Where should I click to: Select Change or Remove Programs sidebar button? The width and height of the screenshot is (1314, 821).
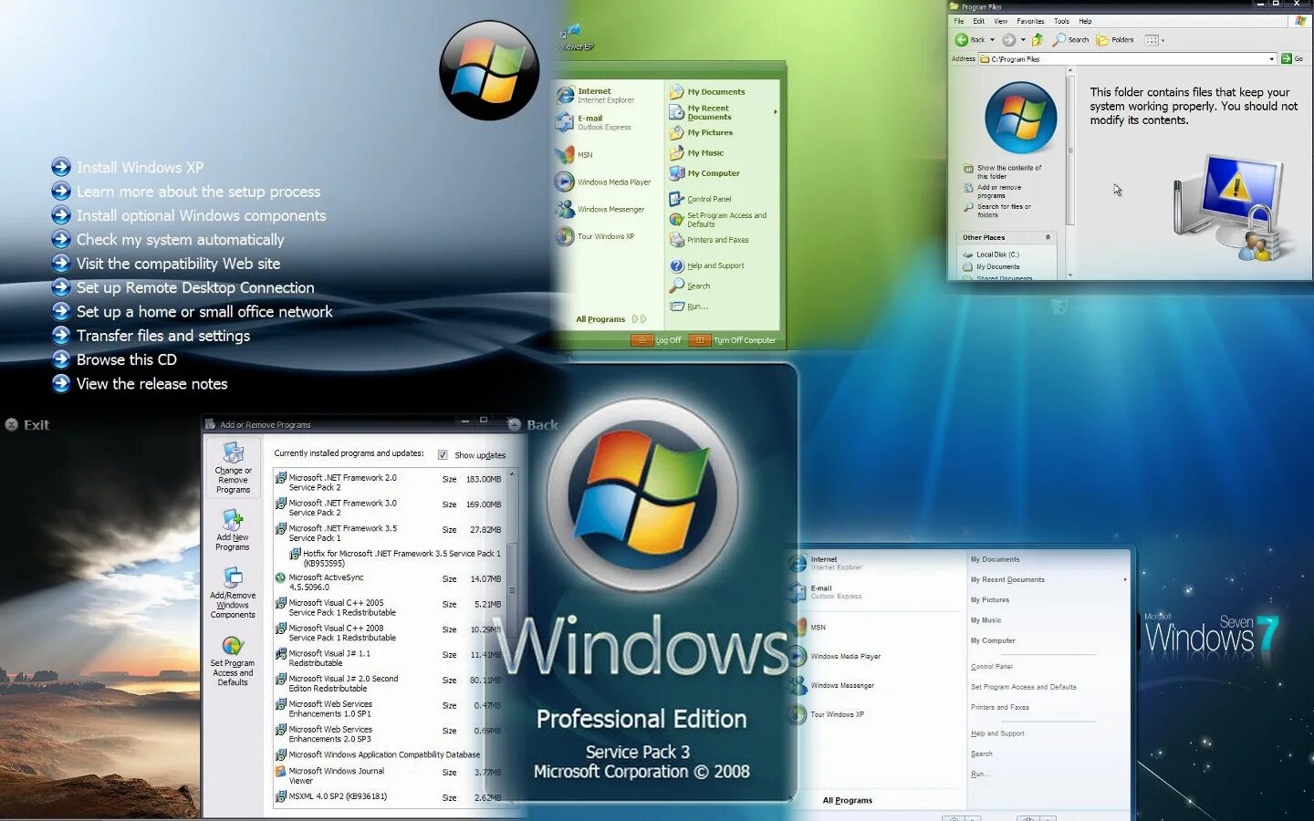pos(233,468)
